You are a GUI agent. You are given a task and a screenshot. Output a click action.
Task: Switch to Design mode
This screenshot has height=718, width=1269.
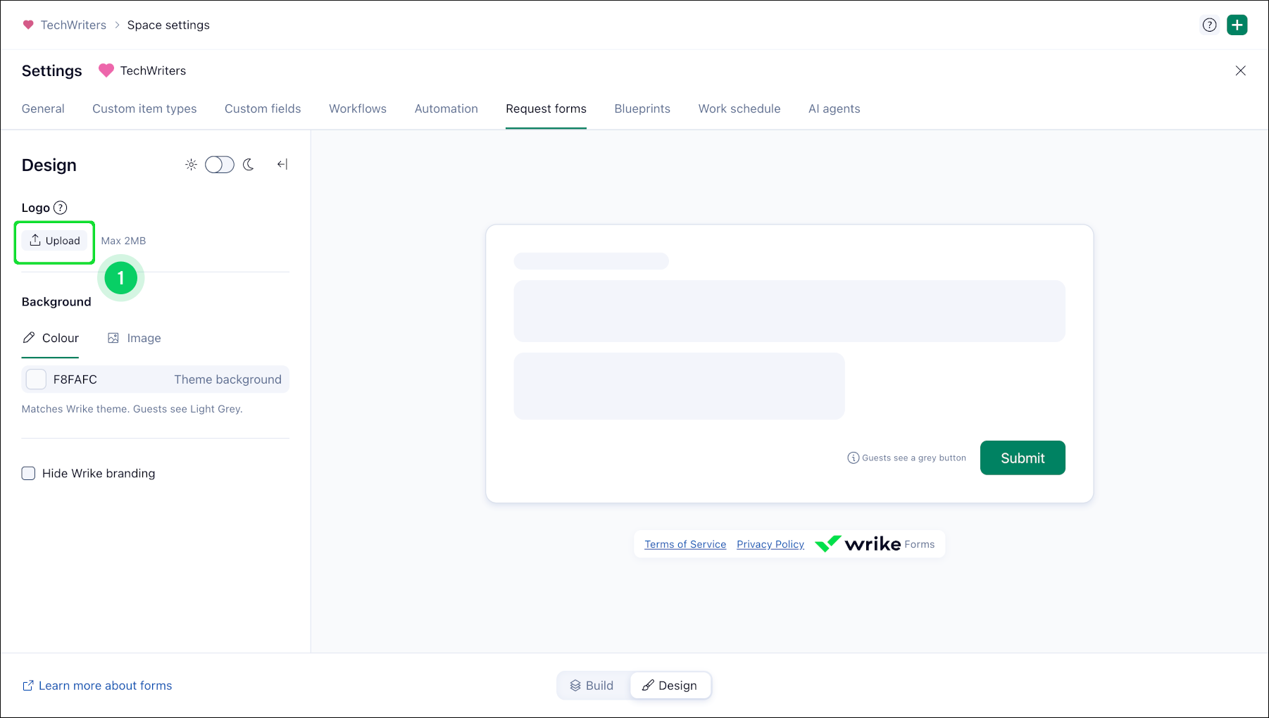tap(670, 686)
